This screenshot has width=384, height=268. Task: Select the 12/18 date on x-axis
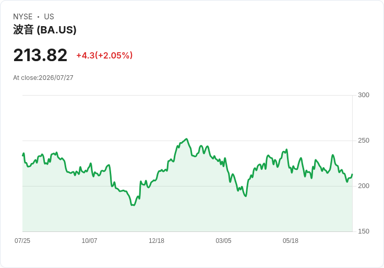[157, 240]
